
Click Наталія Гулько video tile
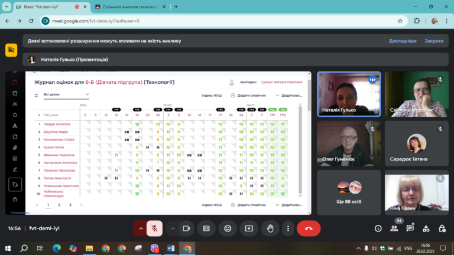click(349, 94)
